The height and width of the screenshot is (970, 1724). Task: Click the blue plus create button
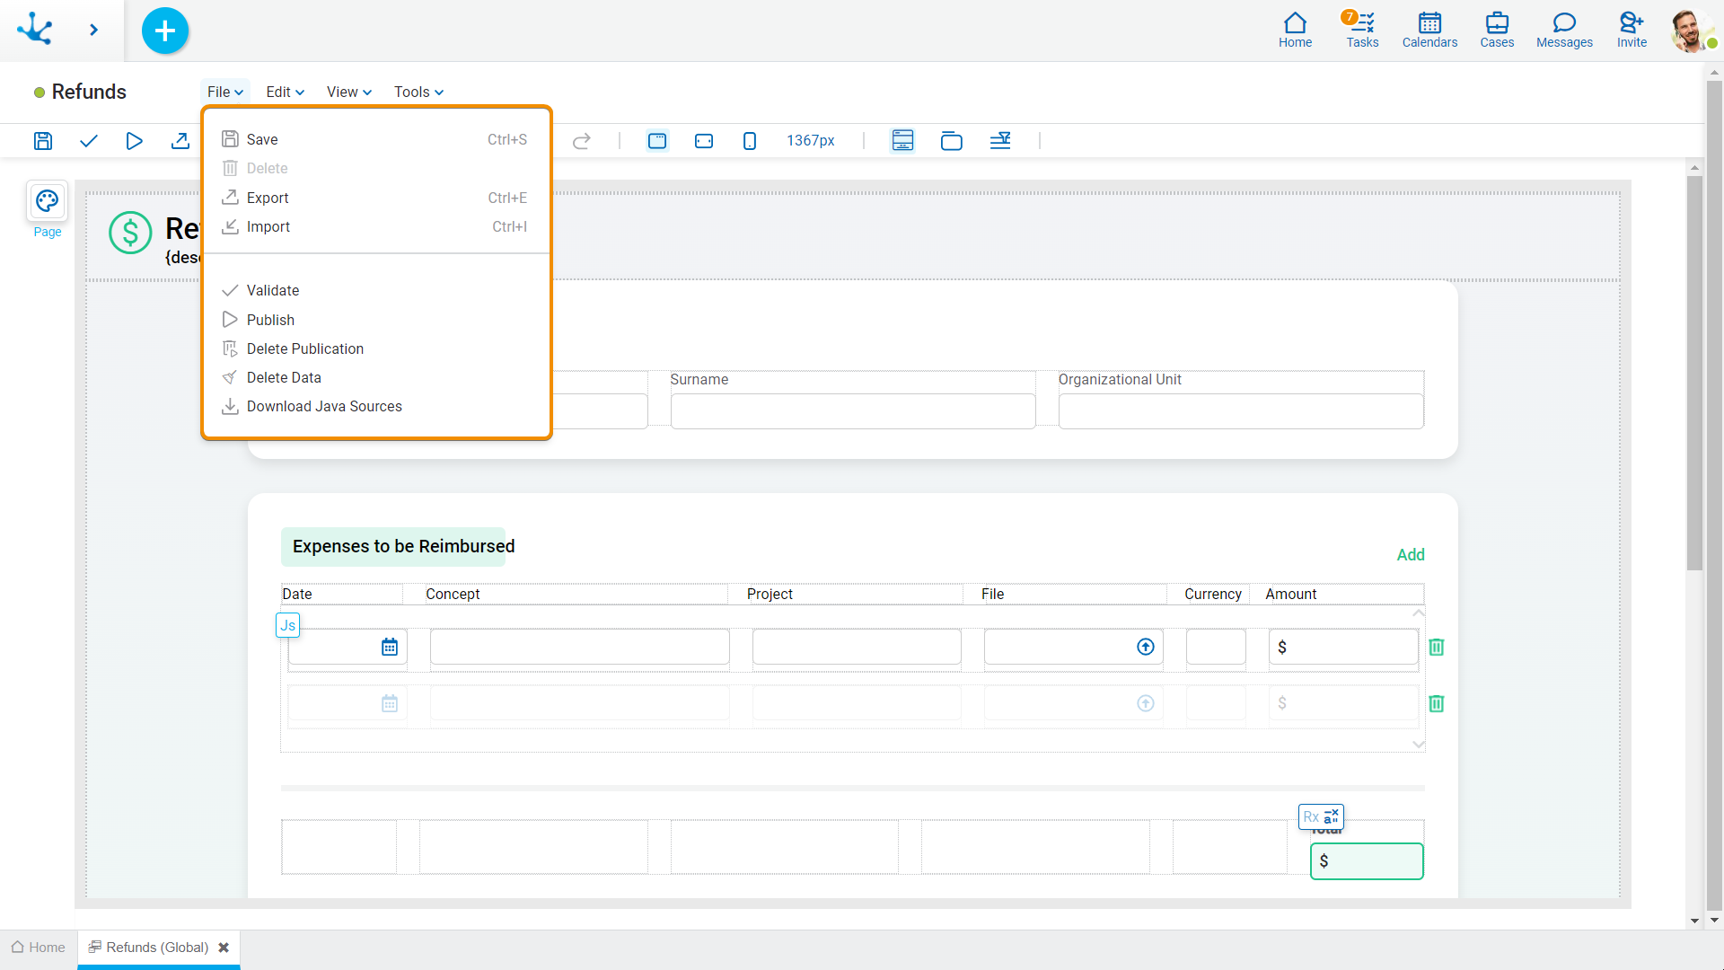click(165, 31)
